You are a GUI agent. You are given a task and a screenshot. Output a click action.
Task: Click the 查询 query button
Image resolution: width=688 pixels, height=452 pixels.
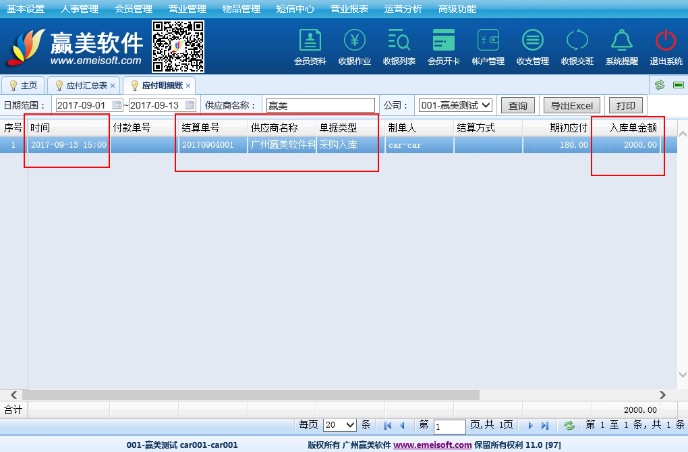tap(517, 106)
